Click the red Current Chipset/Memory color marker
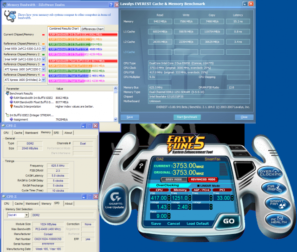 [43, 35]
